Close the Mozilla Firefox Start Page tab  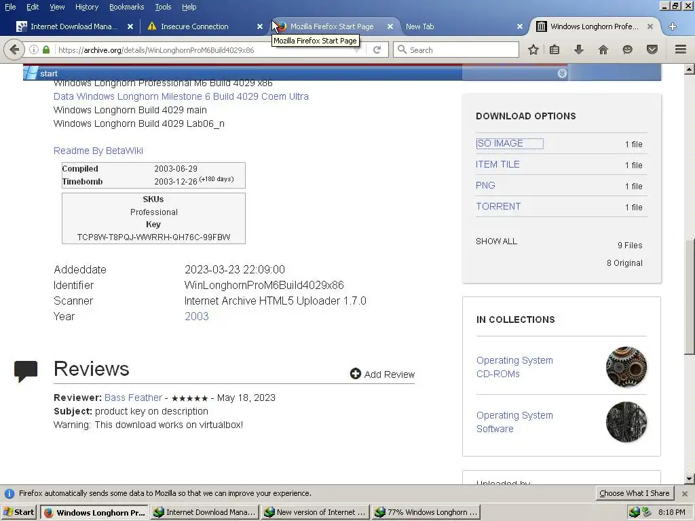(390, 26)
